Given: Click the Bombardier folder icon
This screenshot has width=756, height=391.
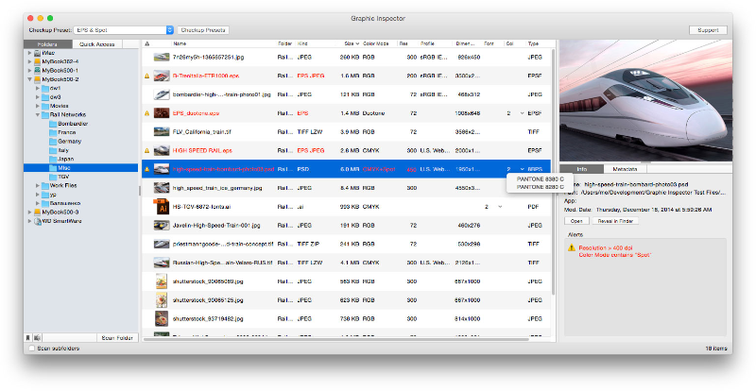Looking at the screenshot, I should (x=52, y=123).
